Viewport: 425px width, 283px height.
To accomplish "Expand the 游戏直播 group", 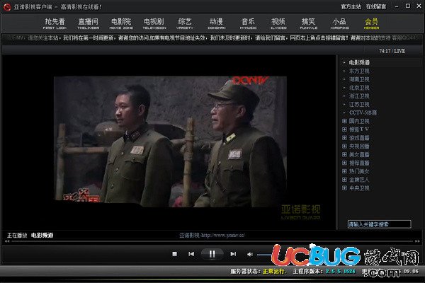I will point(344,138).
